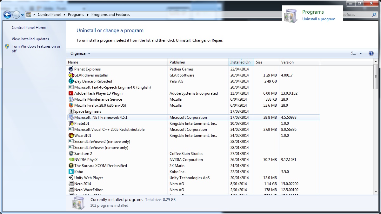The width and height of the screenshot is (381, 214).
Task: Sort by the Version column header
Action: coord(300,62)
